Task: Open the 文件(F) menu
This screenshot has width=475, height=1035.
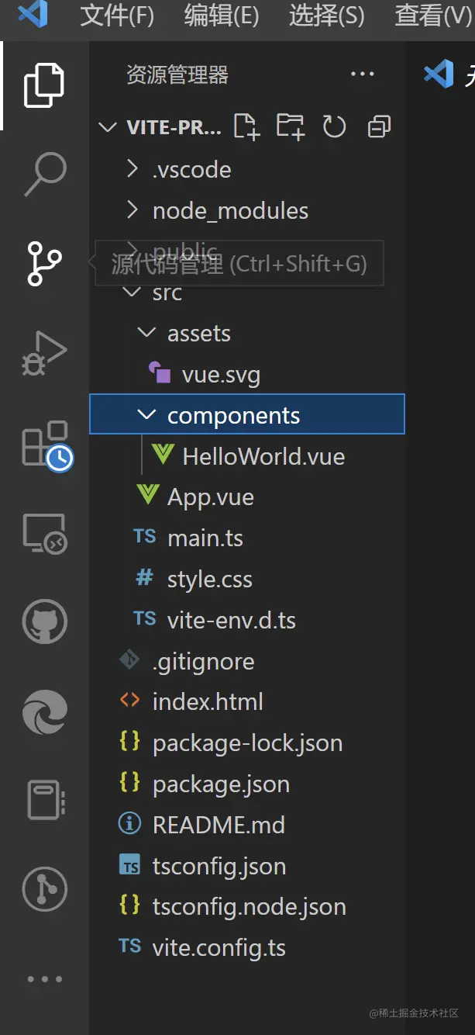Action: pos(117,16)
